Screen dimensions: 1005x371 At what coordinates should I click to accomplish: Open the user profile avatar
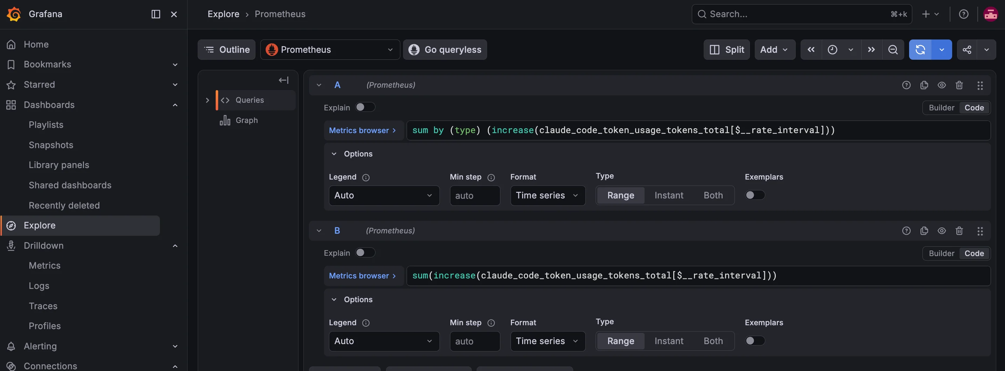point(991,14)
